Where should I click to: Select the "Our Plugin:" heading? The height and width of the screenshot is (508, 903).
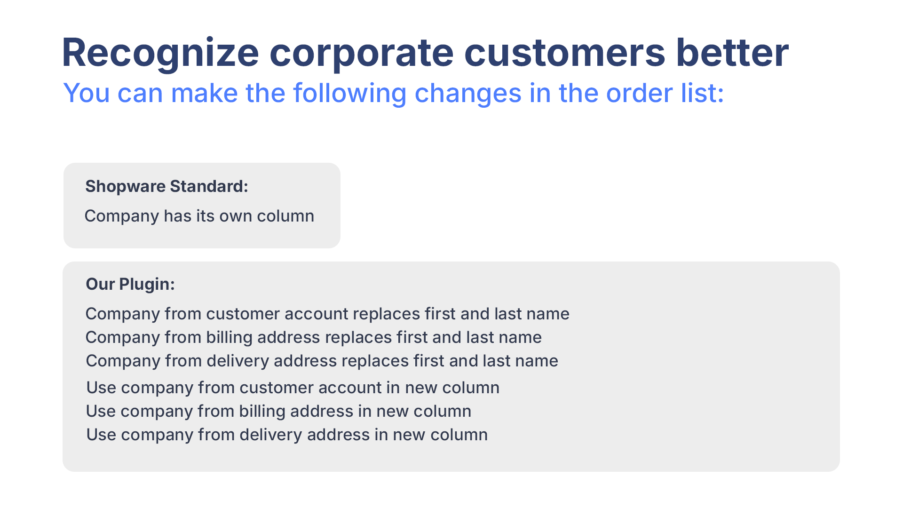tap(130, 284)
